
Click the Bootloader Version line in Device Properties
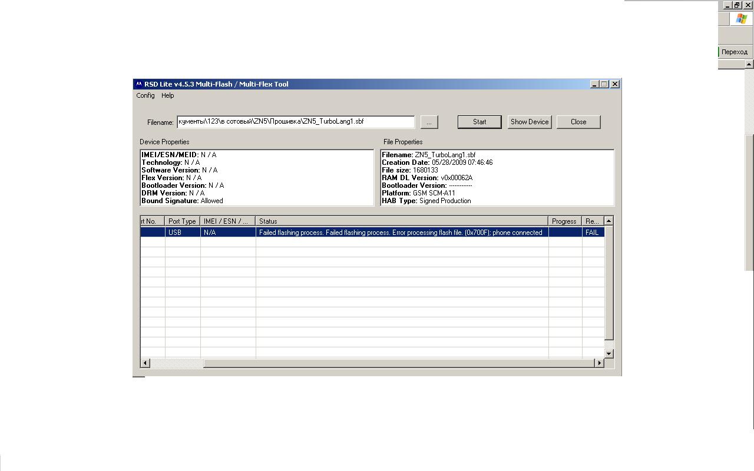[183, 185]
